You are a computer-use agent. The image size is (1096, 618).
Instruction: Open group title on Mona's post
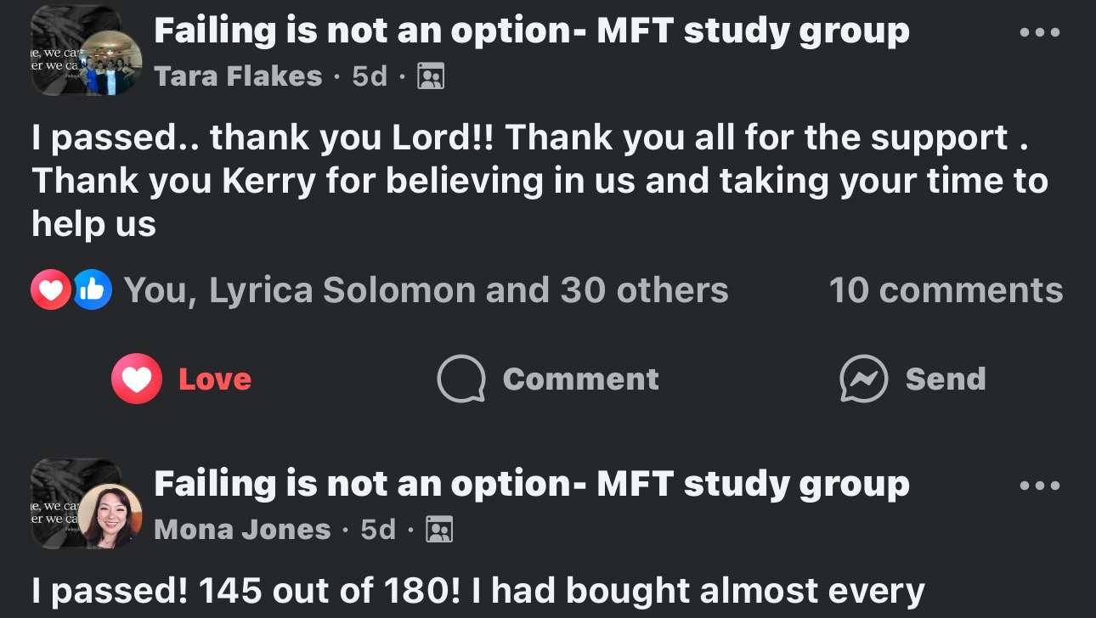click(x=531, y=484)
